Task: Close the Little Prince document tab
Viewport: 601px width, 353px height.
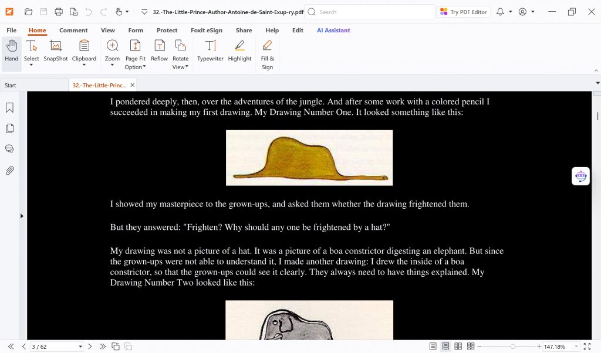Action: pyautogui.click(x=132, y=85)
